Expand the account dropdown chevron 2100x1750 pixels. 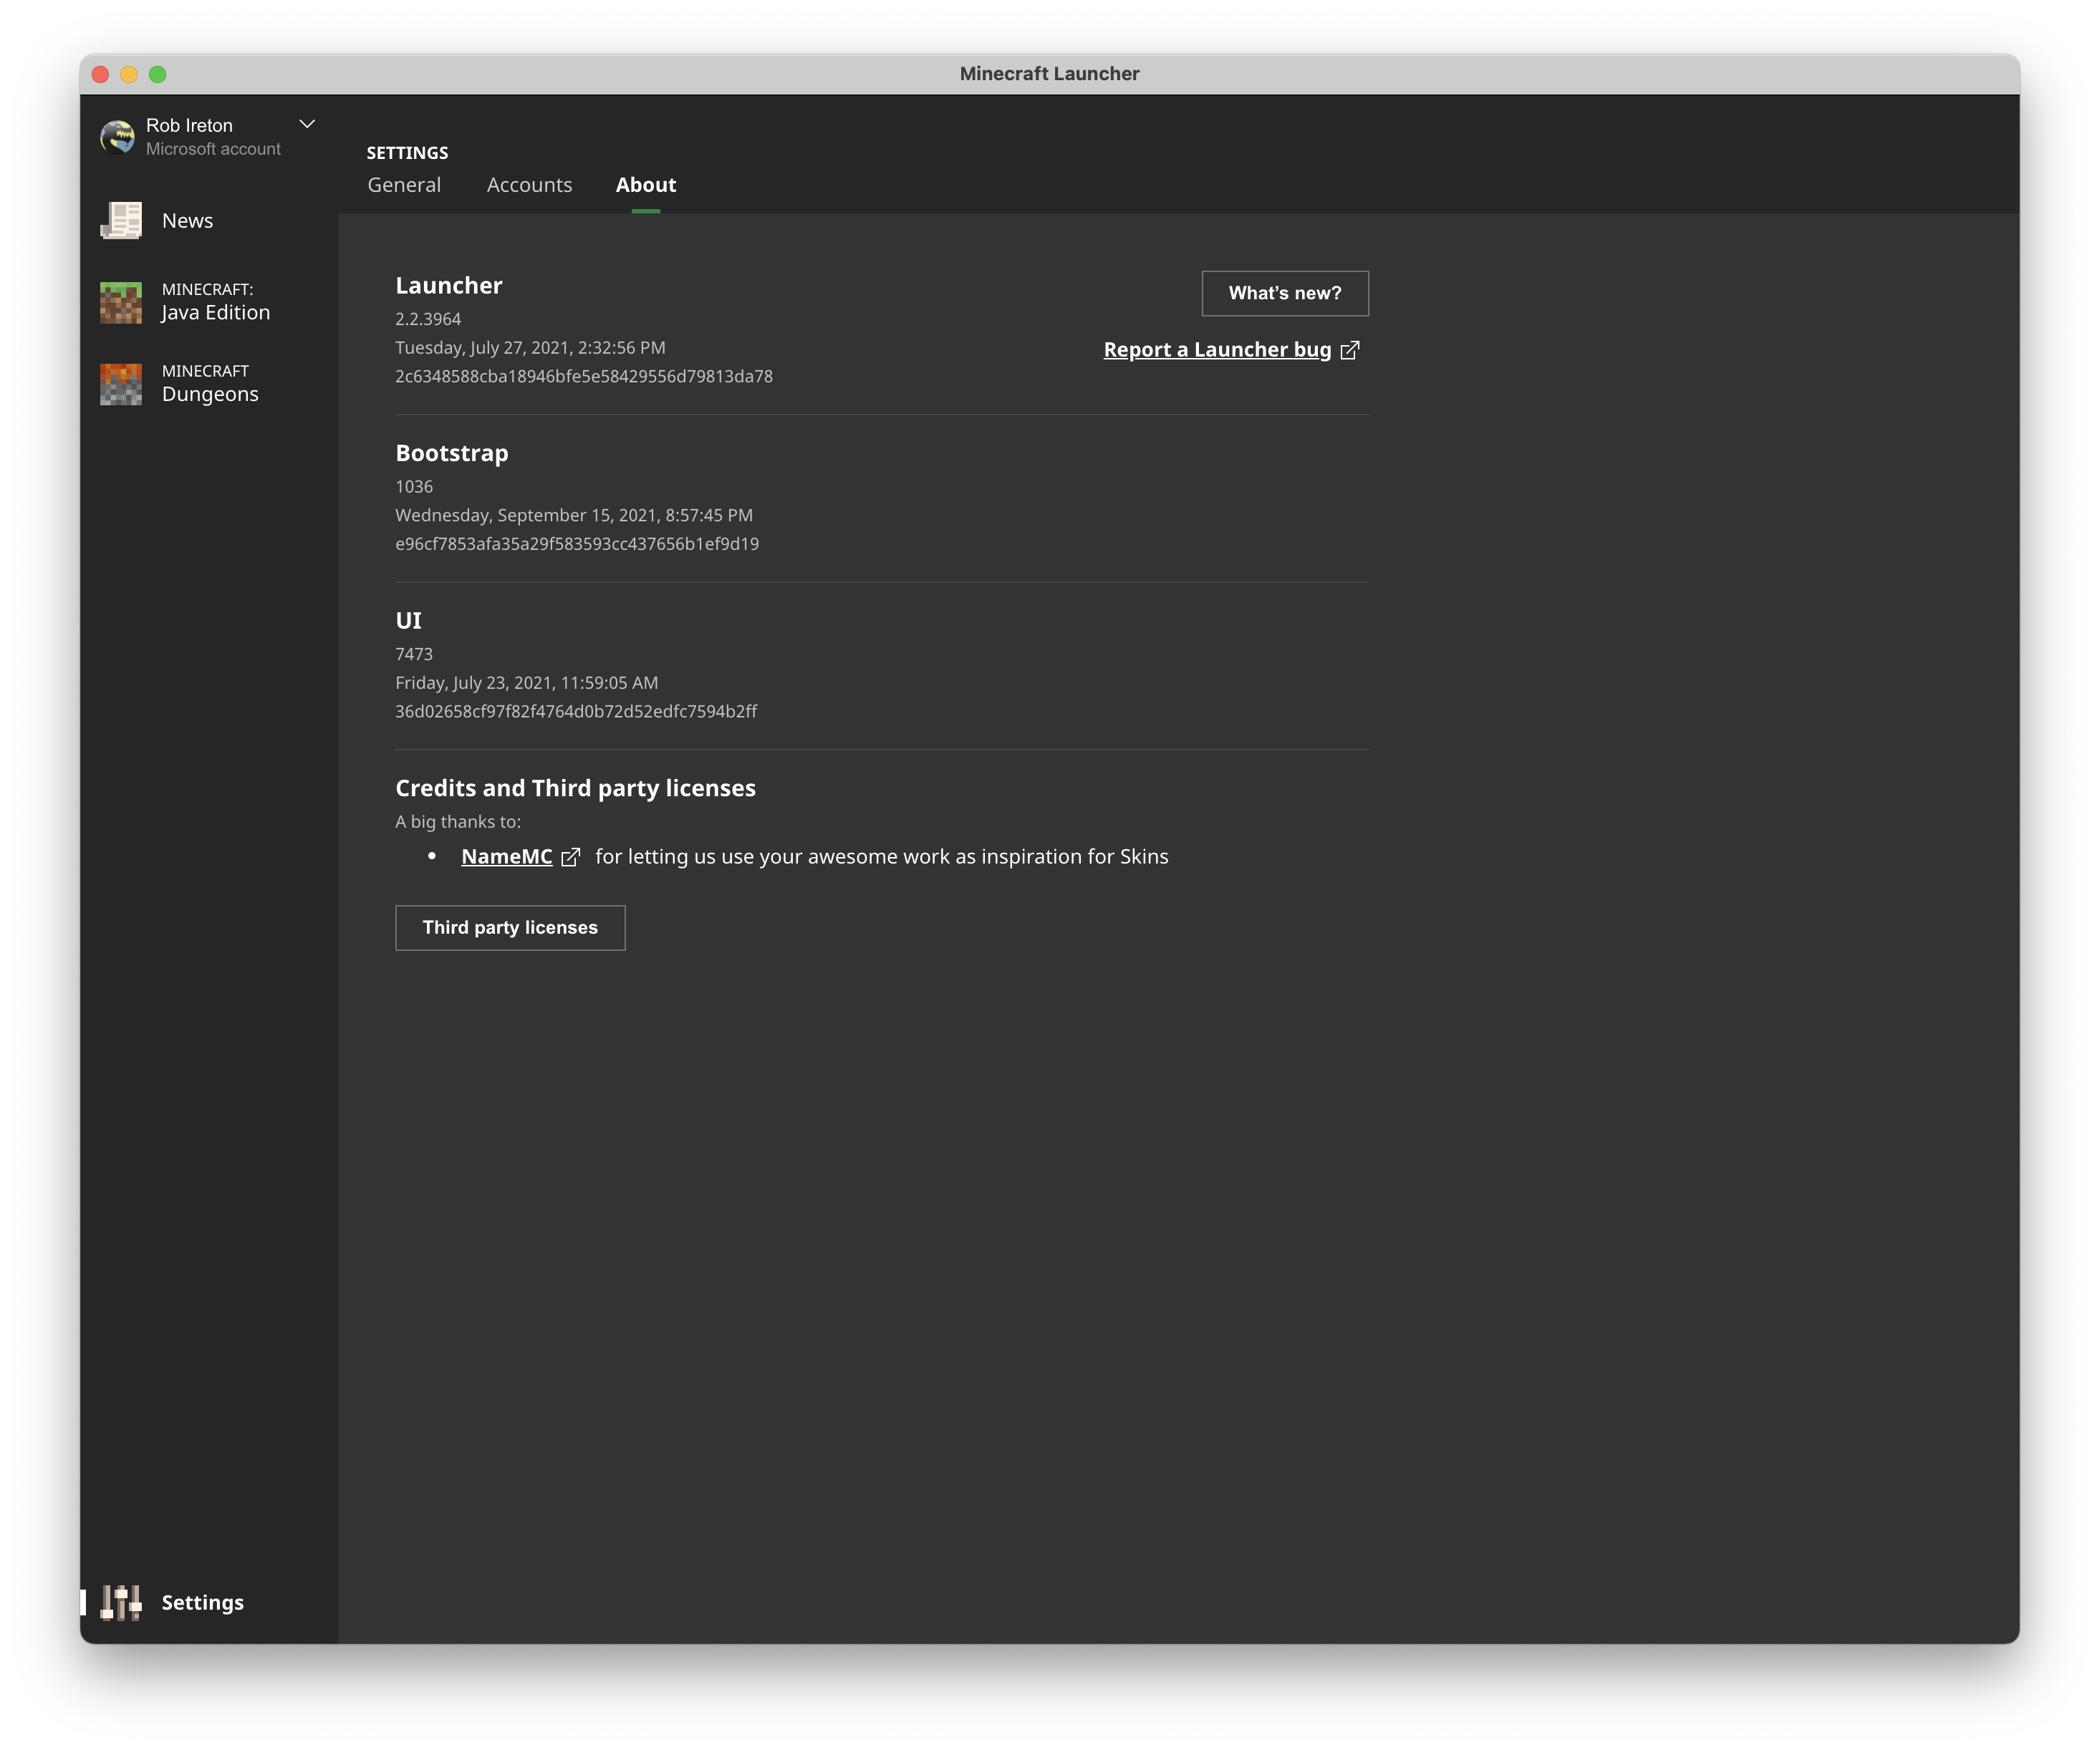pos(307,124)
